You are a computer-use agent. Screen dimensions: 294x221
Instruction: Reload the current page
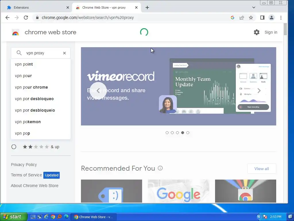click(26, 18)
